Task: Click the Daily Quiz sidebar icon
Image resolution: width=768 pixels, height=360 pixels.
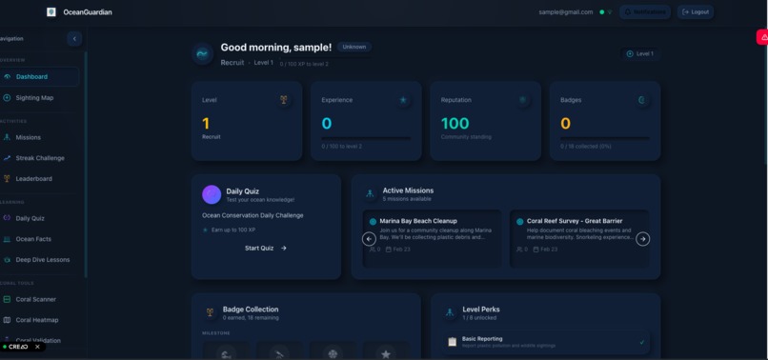Action: [7, 218]
